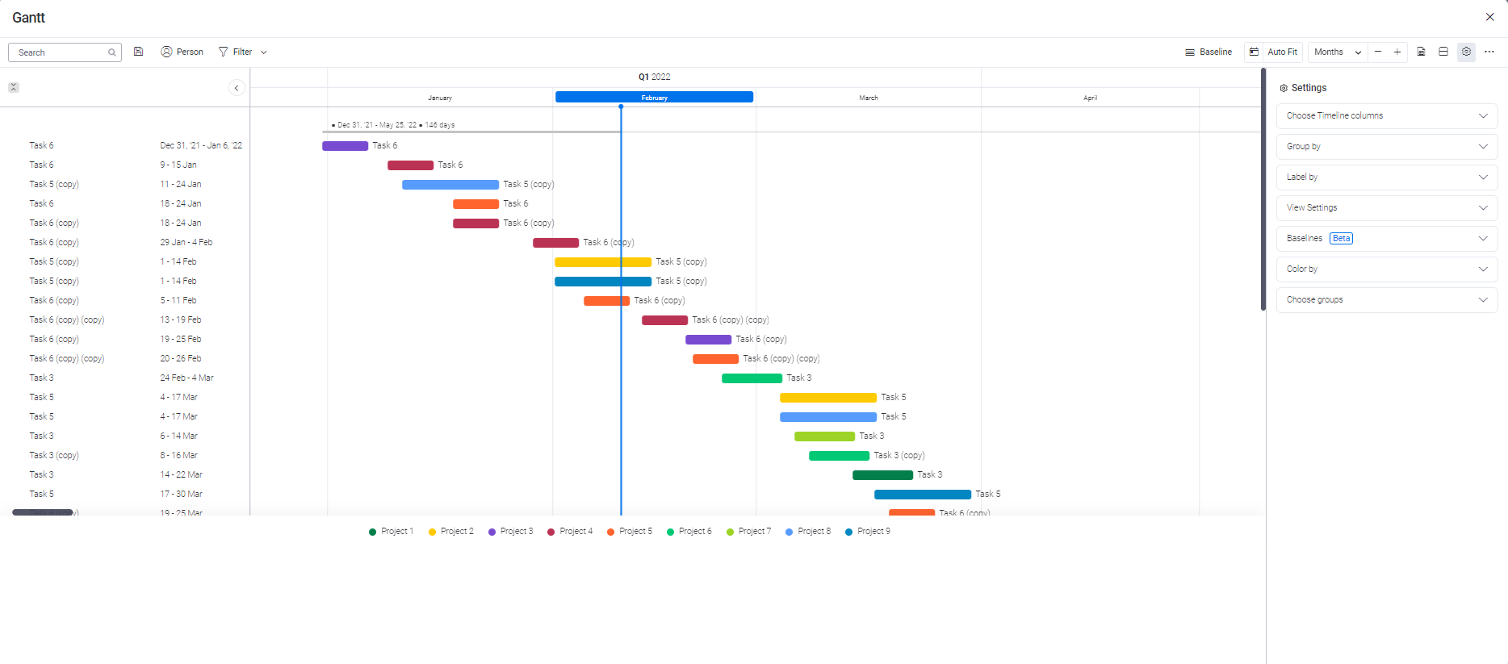Select the dark blue Task 5 (copy) bar
The width and height of the screenshot is (1508, 664).
pyautogui.click(x=603, y=282)
